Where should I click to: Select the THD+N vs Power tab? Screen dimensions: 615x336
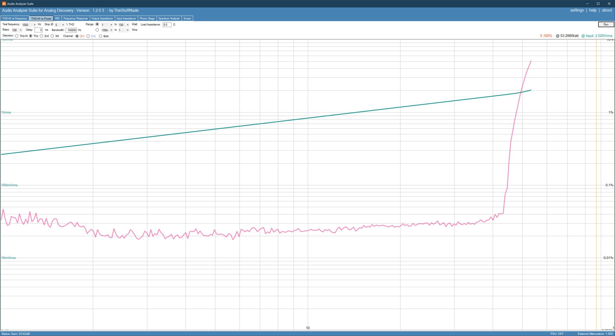coord(41,19)
